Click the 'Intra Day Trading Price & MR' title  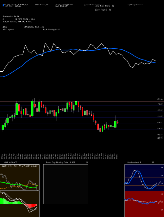click(60, 162)
